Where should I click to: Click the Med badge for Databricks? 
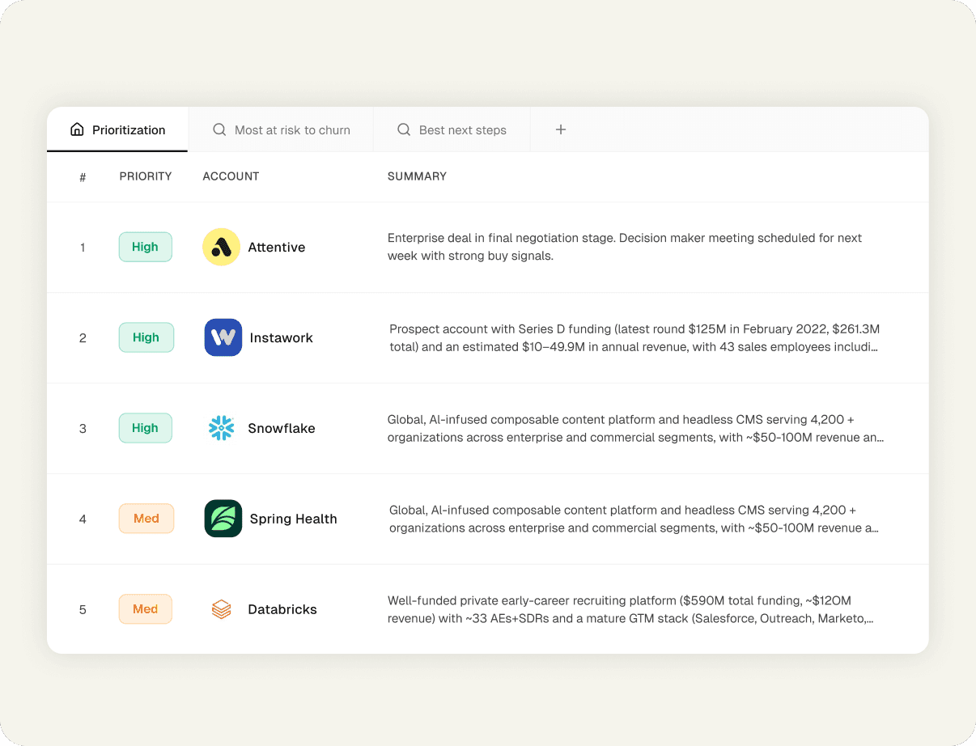point(146,609)
